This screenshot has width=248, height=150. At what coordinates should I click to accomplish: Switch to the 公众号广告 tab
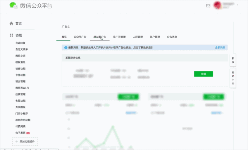tap(80, 37)
